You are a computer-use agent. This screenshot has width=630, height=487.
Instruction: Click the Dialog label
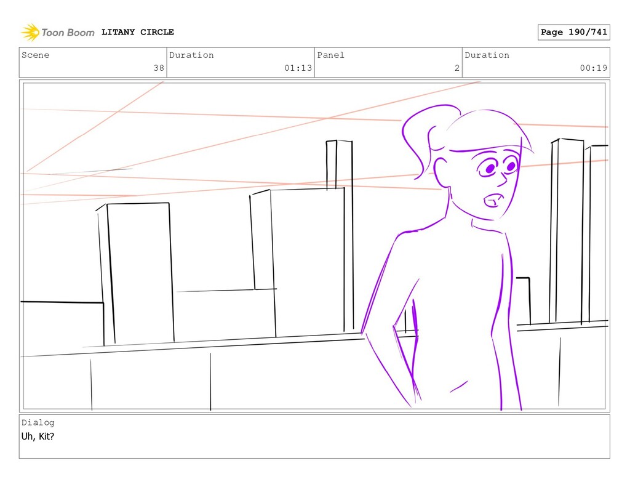[x=38, y=422]
